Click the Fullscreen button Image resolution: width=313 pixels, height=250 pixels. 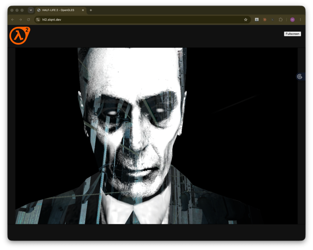coord(292,34)
